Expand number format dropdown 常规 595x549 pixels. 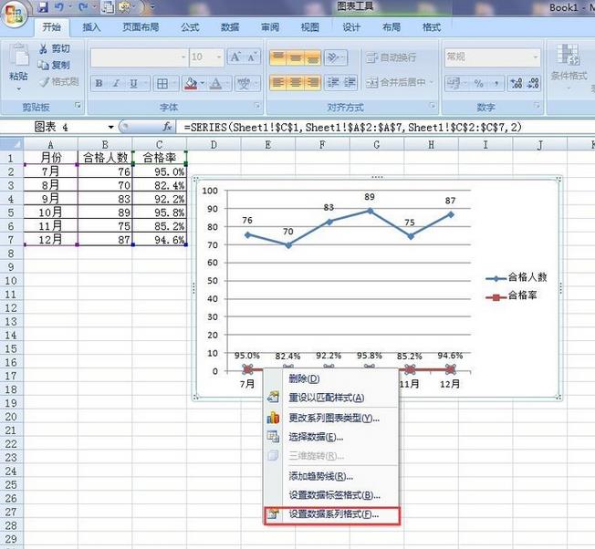pyautogui.click(x=536, y=57)
